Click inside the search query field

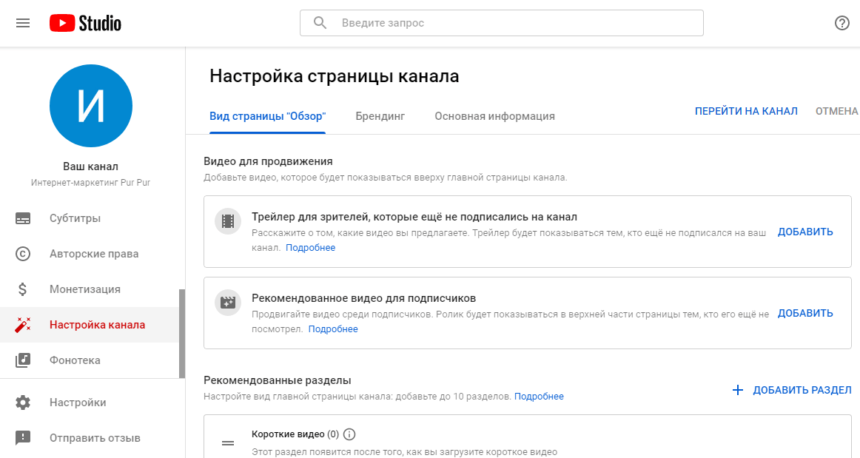pyautogui.click(x=501, y=22)
